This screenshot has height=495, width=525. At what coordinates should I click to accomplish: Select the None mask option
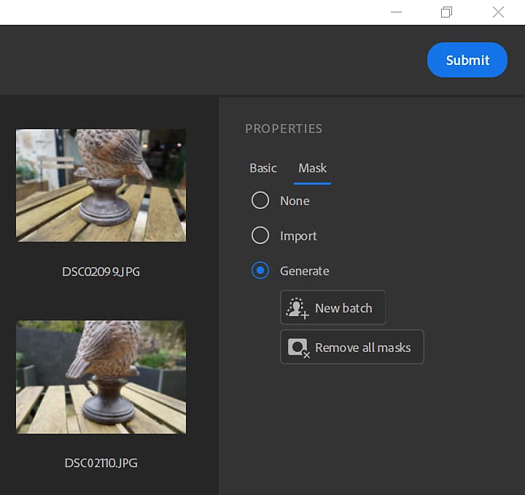pyautogui.click(x=260, y=201)
